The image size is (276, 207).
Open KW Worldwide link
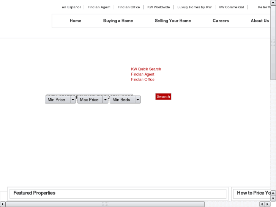point(158,7)
